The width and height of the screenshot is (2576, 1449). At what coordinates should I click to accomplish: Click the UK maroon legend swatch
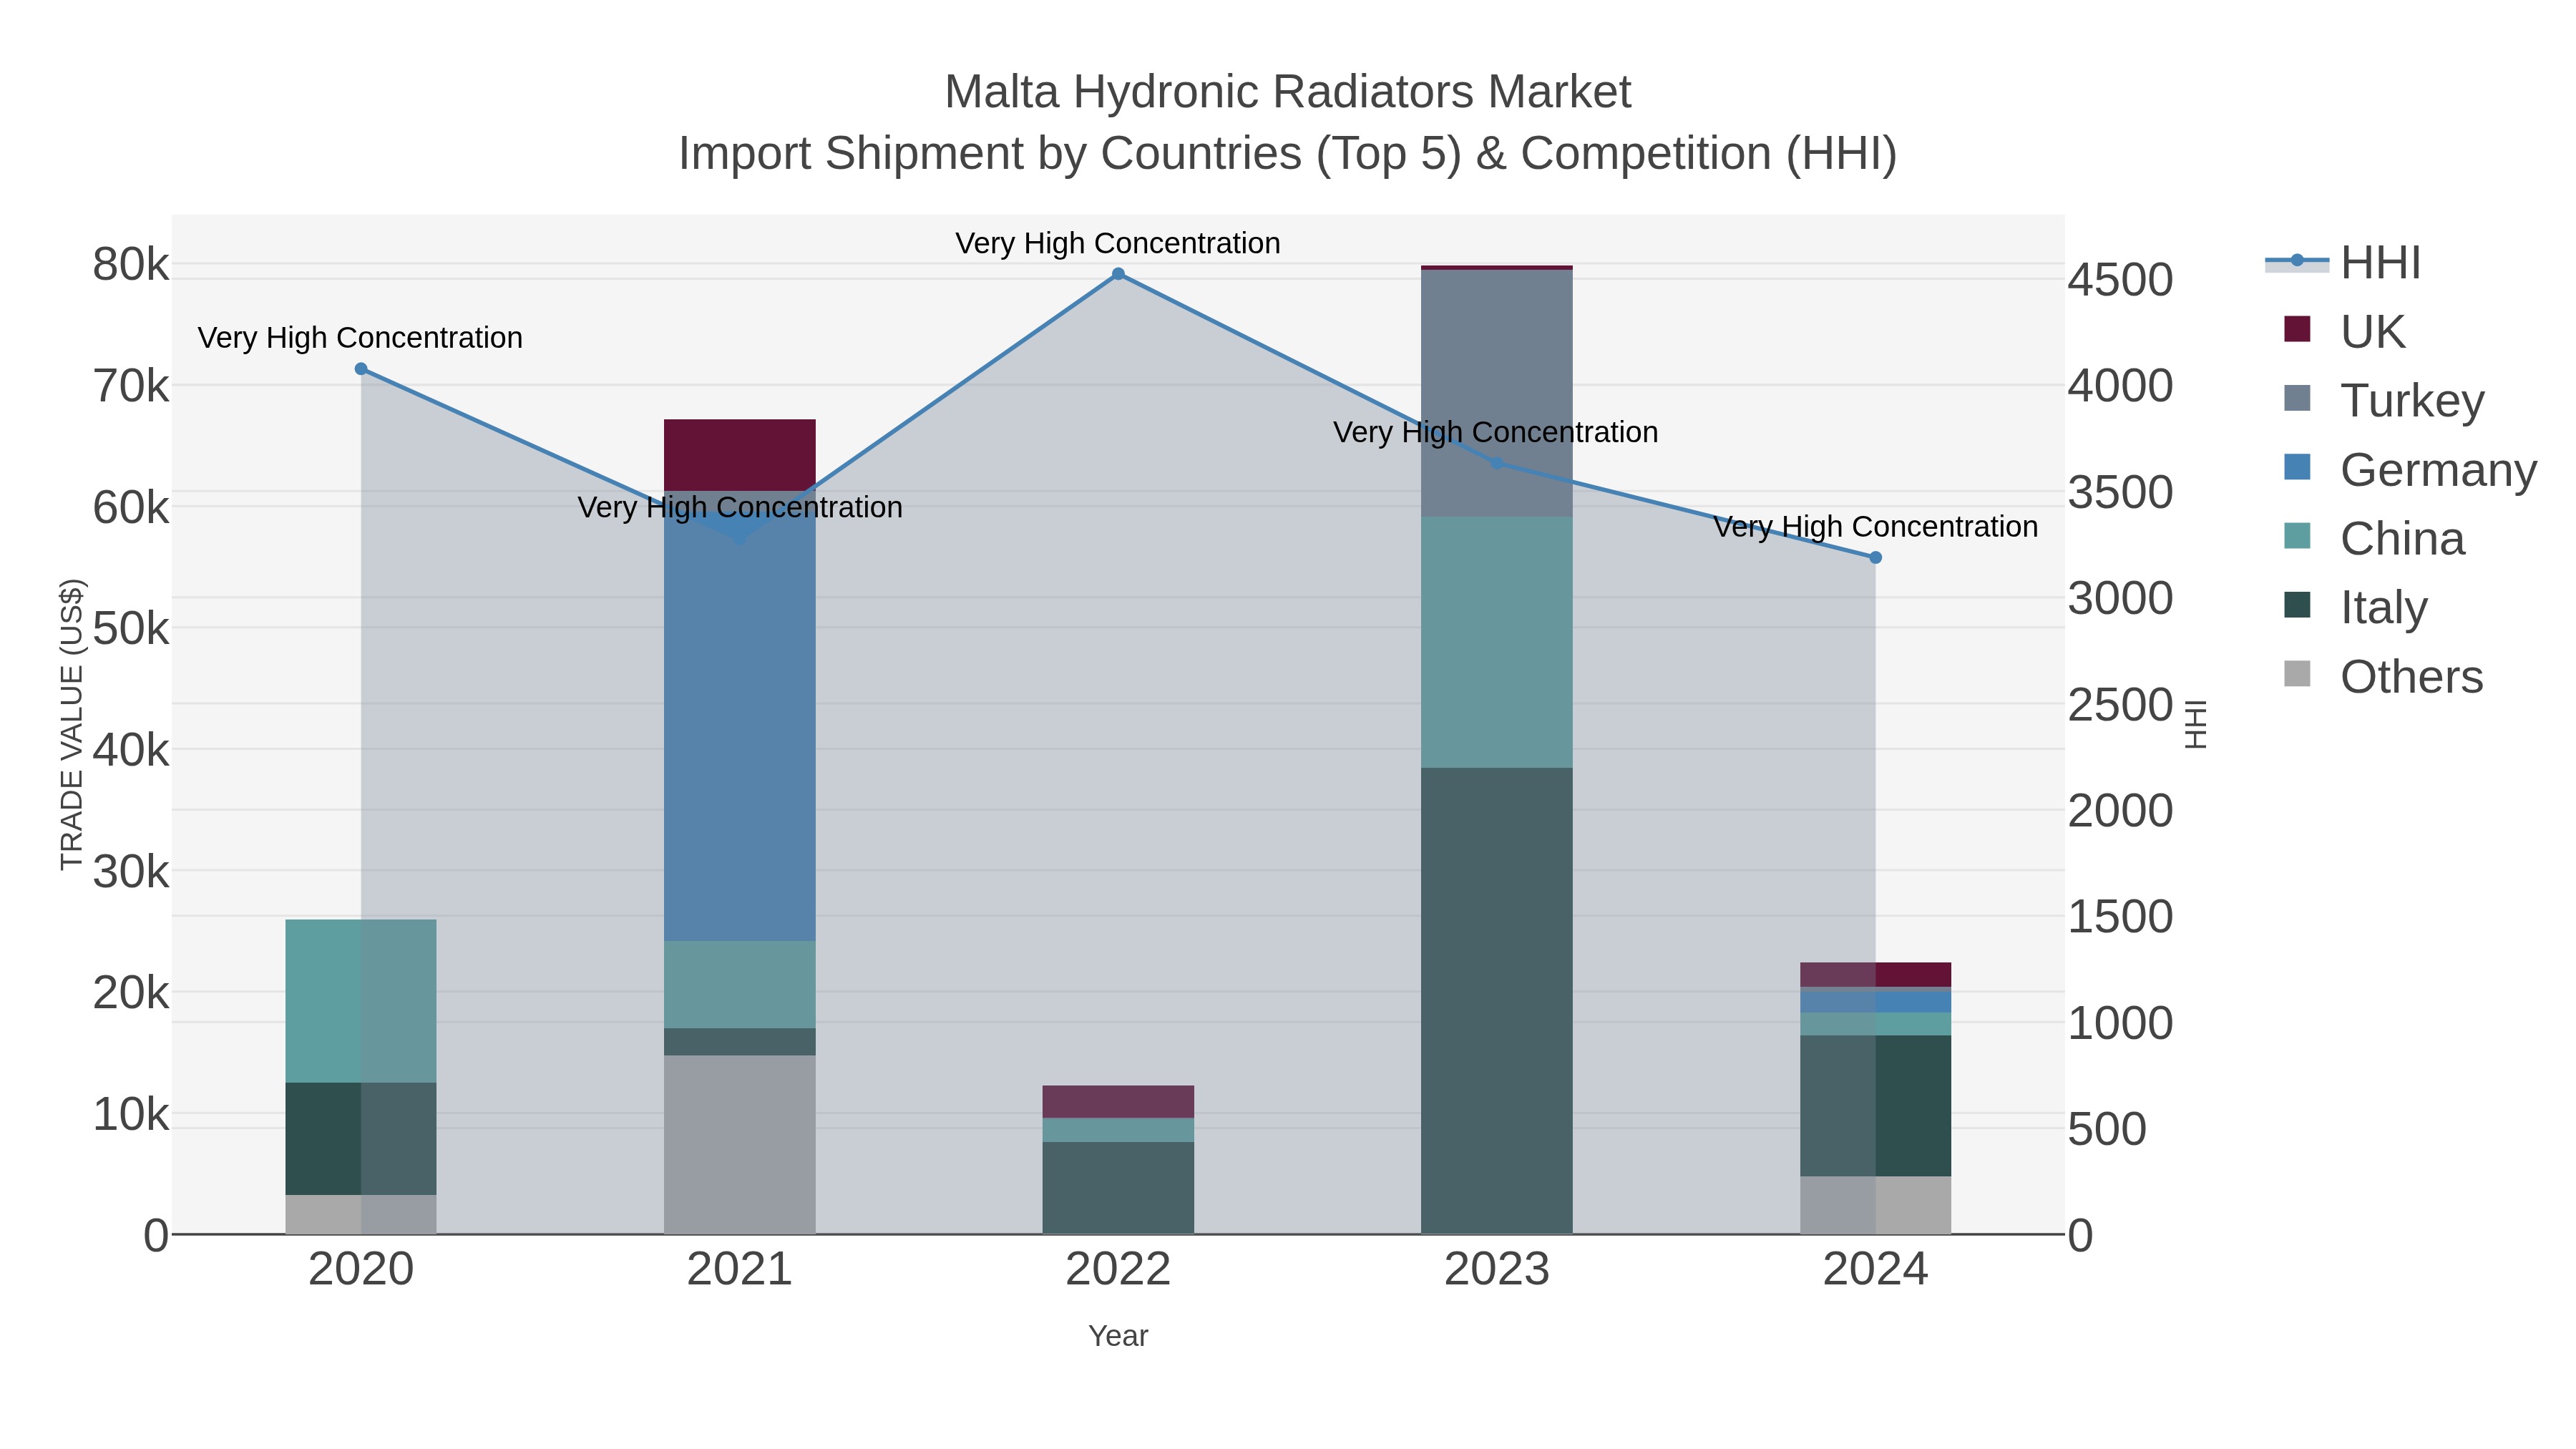click(2297, 329)
